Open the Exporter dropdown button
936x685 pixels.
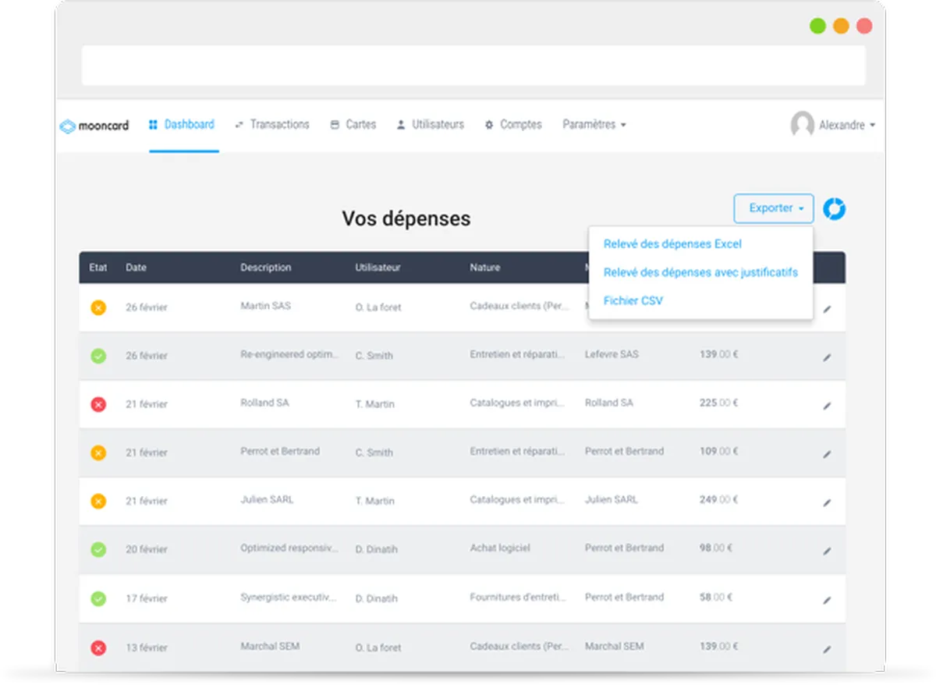[x=774, y=208]
